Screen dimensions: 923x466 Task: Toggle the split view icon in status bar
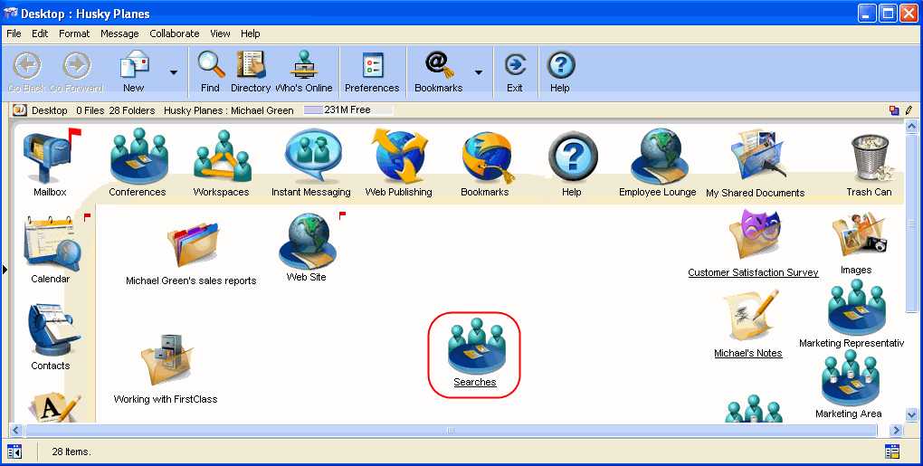[14, 452]
